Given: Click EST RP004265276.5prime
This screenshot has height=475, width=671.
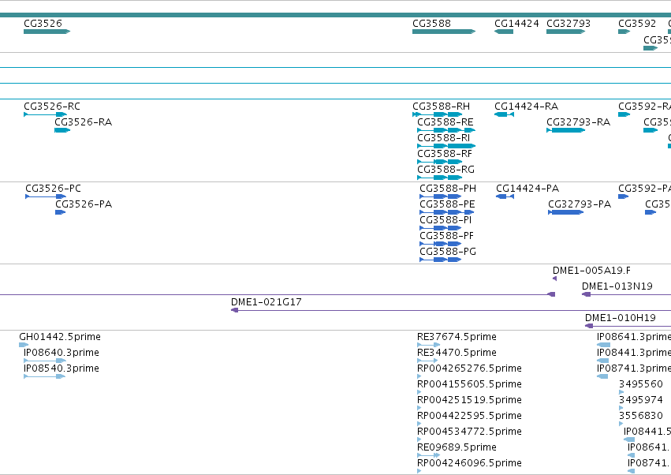Looking at the screenshot, I should (419, 377).
